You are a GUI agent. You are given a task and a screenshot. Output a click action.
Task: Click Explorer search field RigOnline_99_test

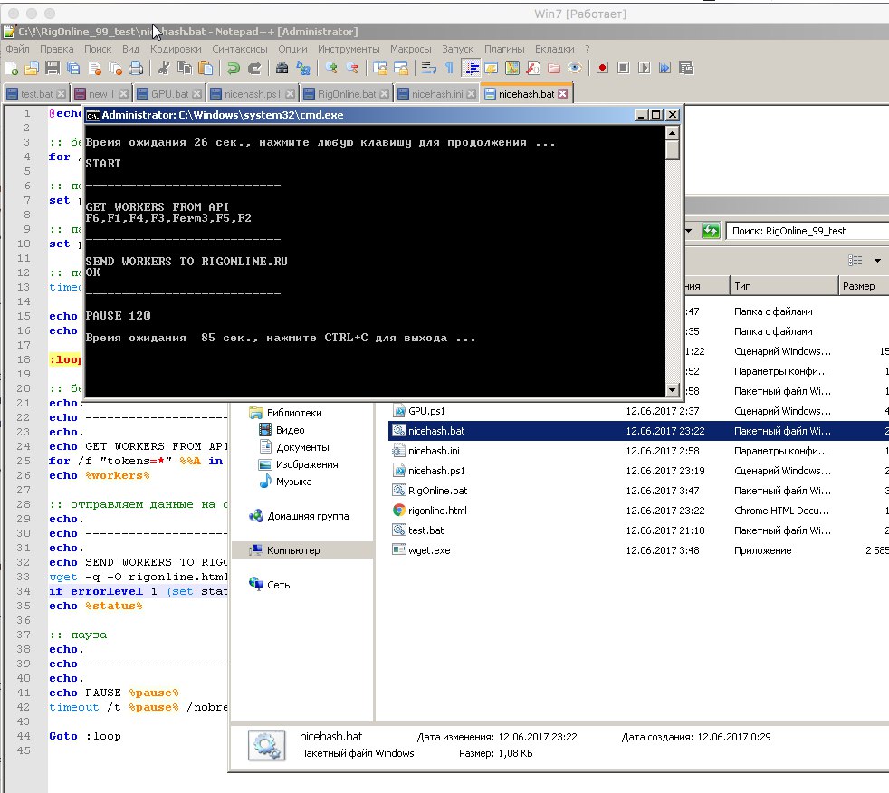tap(807, 231)
